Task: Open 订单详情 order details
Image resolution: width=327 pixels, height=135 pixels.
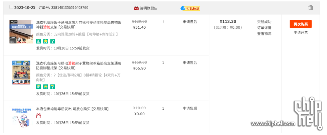Action: pos(264,28)
